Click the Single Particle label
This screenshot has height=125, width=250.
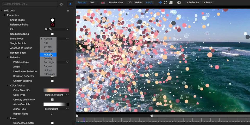pyautogui.click(x=18, y=43)
